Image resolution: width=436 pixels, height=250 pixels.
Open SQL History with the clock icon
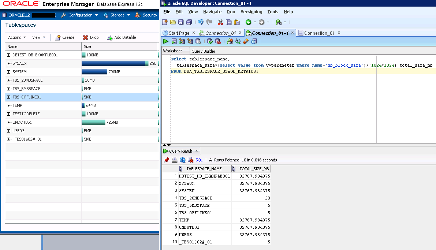pos(254,41)
